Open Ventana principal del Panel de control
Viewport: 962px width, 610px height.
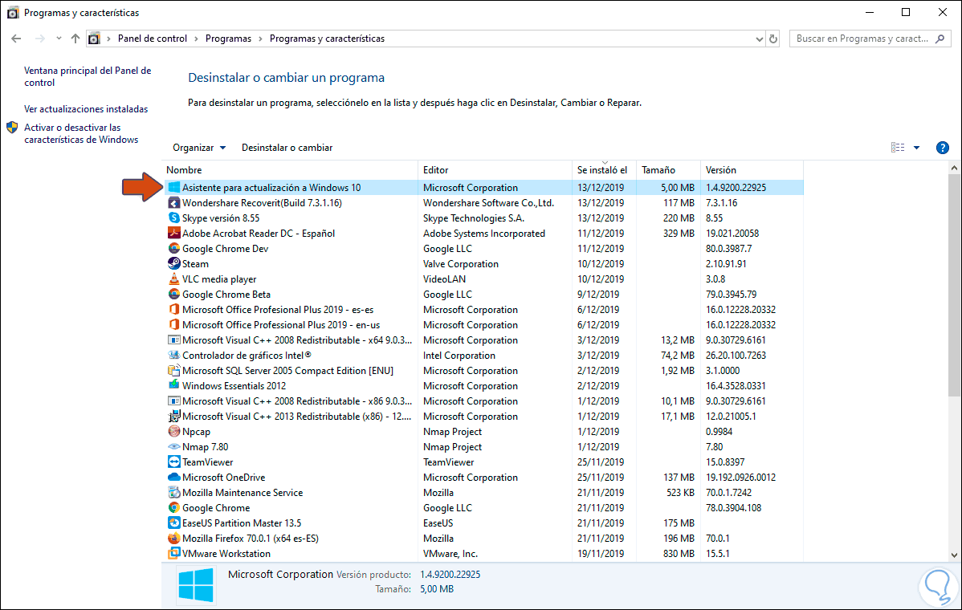pyautogui.click(x=88, y=76)
